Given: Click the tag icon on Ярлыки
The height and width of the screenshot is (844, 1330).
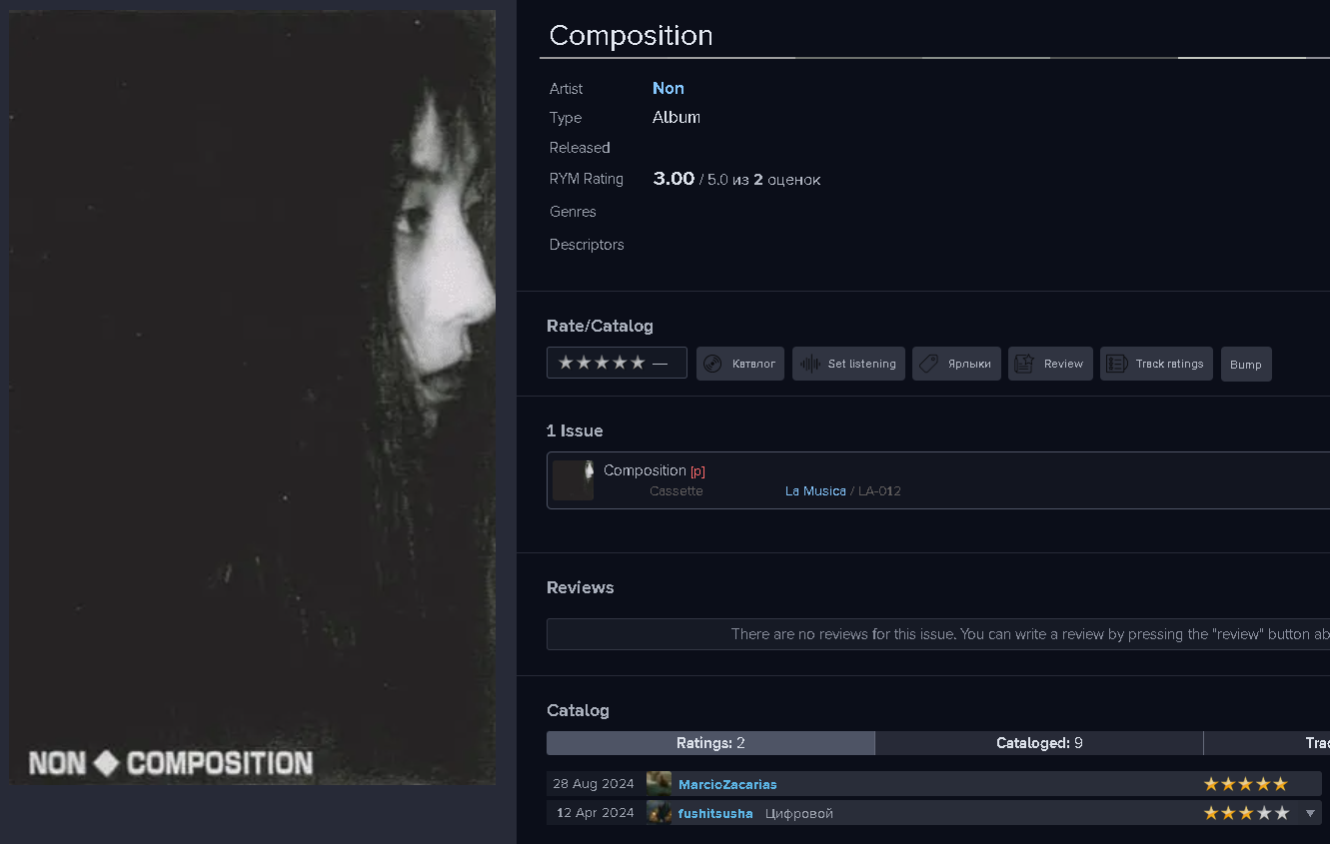Looking at the screenshot, I should pos(929,364).
